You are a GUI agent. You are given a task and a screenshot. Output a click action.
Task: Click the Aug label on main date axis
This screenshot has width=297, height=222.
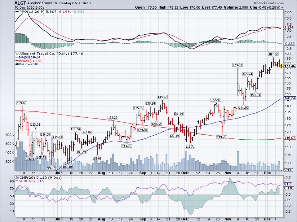point(101,173)
